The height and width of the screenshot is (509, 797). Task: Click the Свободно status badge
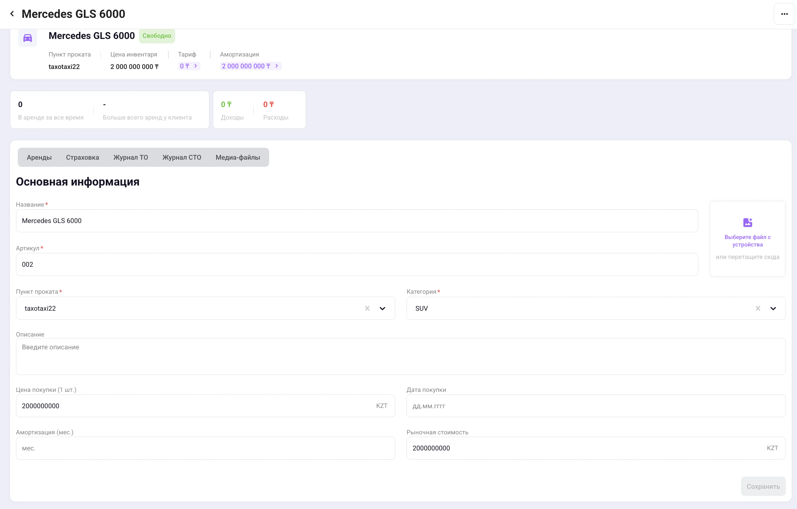coord(157,36)
